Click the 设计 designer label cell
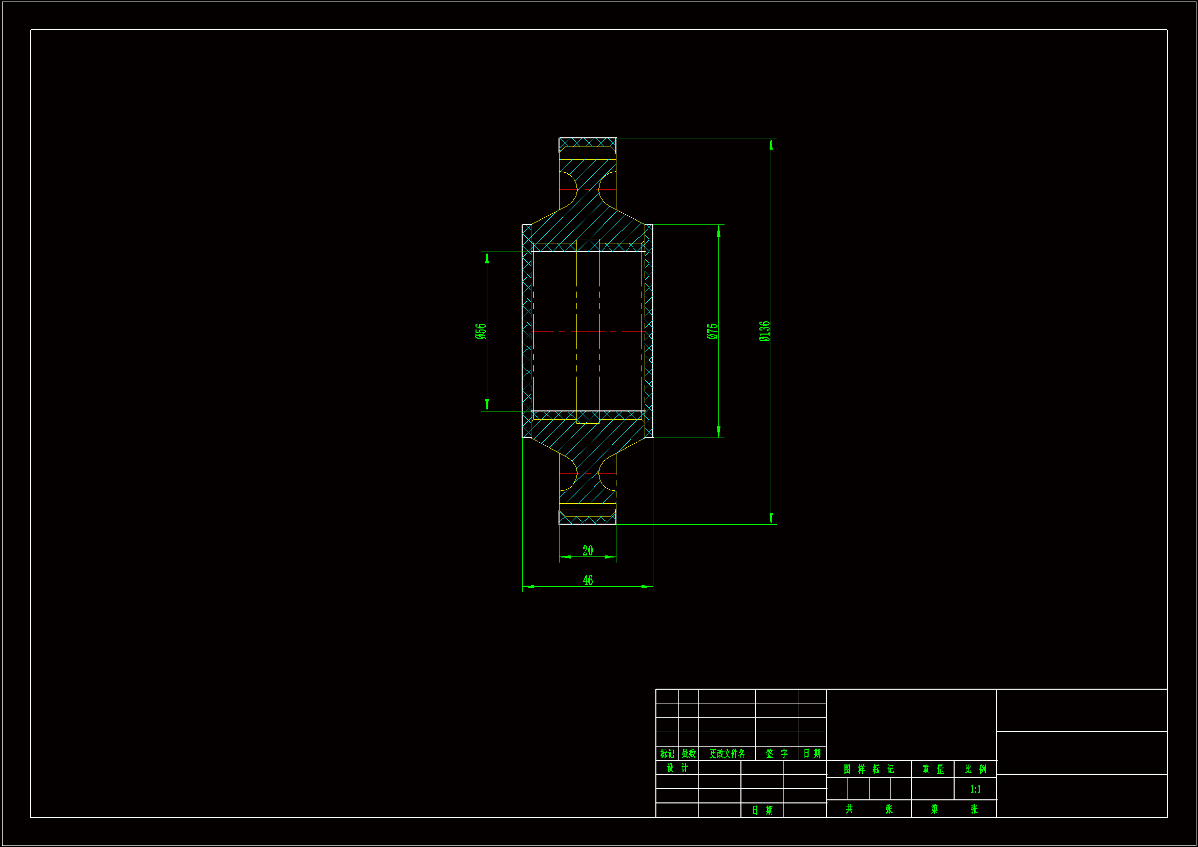Screen dimensions: 1198x847 click(677, 768)
